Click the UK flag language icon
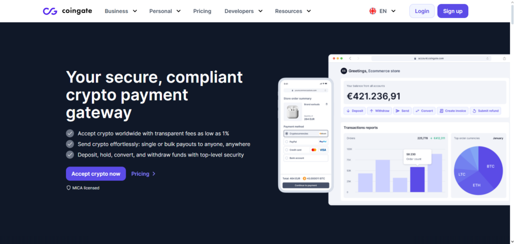515x244 pixels. [373, 11]
